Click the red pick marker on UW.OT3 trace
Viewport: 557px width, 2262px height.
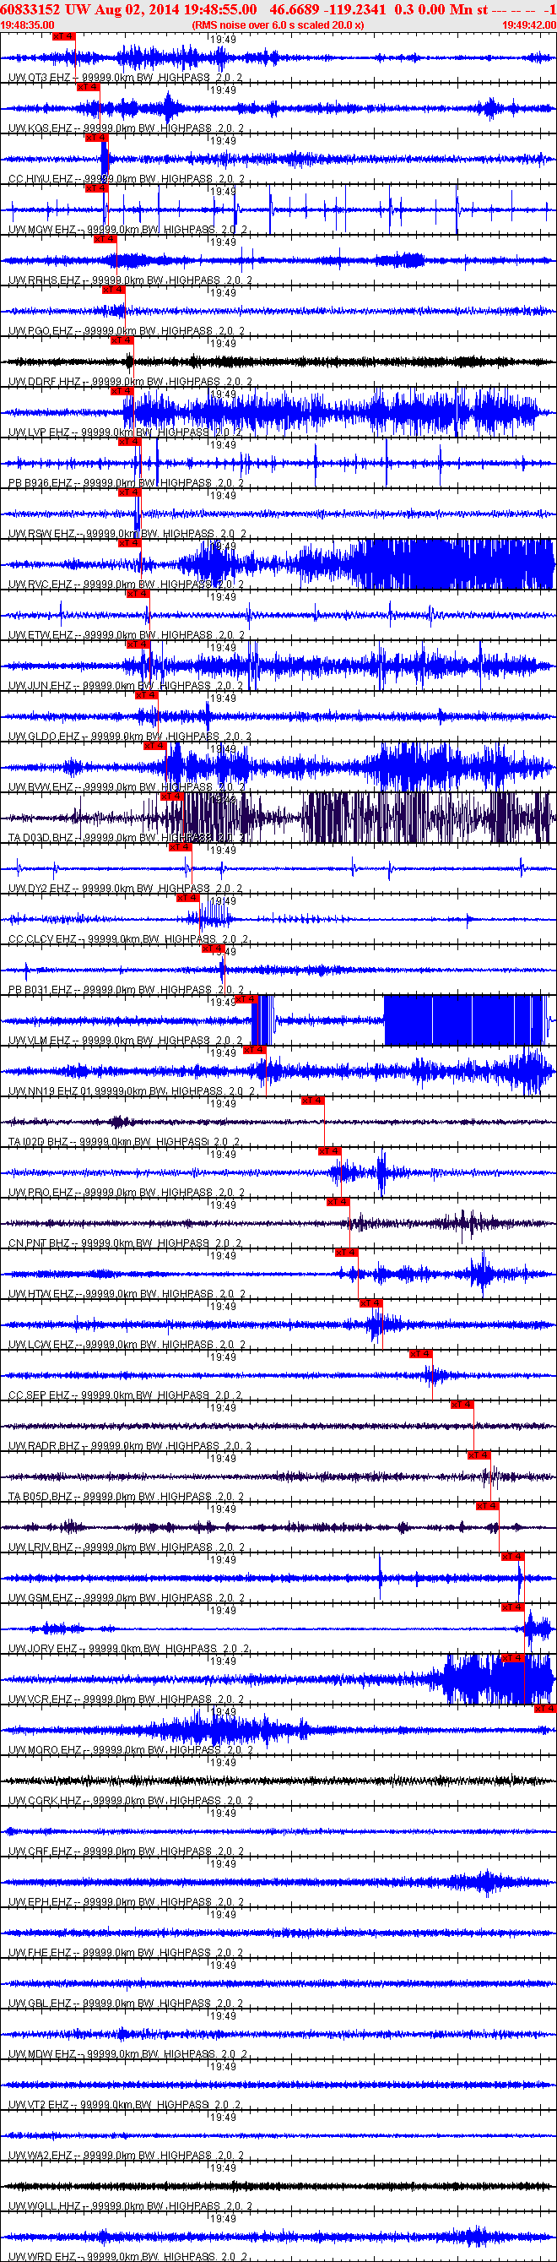click(63, 37)
